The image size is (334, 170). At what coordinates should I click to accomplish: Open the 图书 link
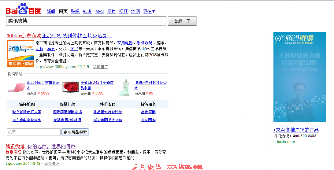[74, 49]
